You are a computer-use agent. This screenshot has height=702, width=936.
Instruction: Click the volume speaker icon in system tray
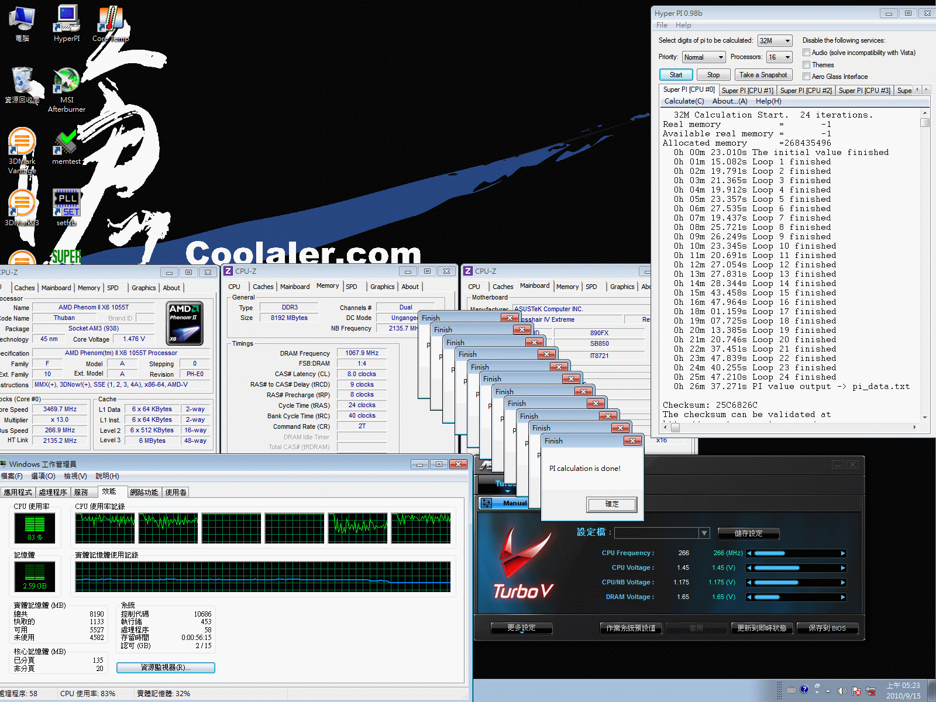pos(842,691)
